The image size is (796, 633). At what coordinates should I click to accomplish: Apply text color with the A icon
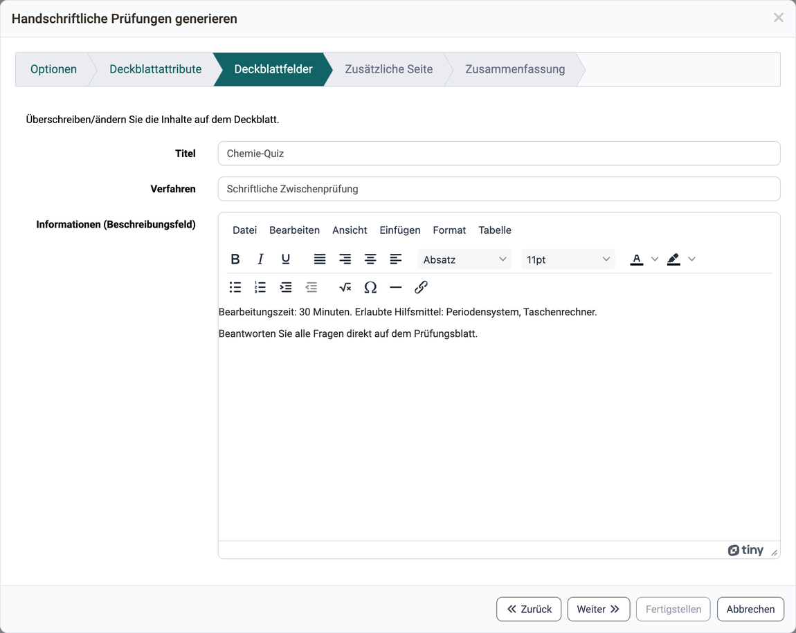click(637, 259)
